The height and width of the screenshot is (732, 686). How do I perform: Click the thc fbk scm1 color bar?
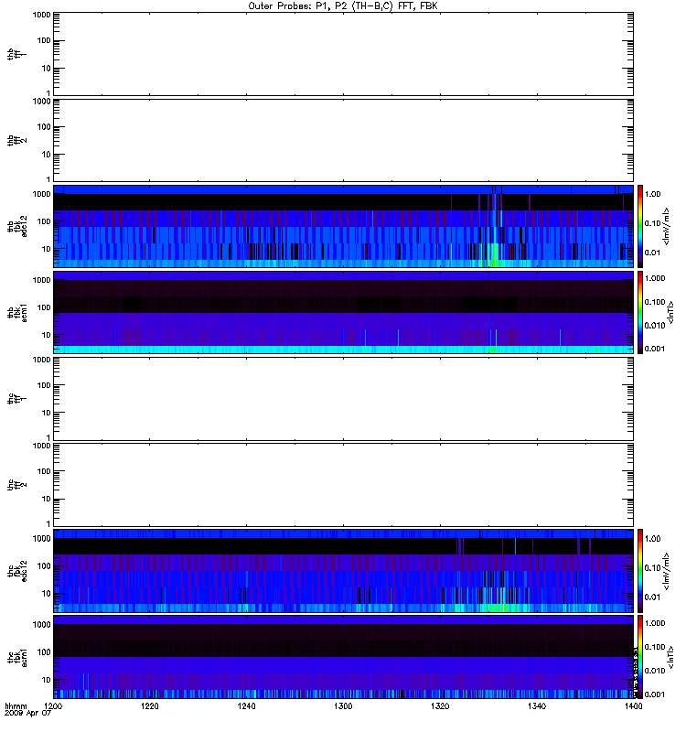[640, 657]
